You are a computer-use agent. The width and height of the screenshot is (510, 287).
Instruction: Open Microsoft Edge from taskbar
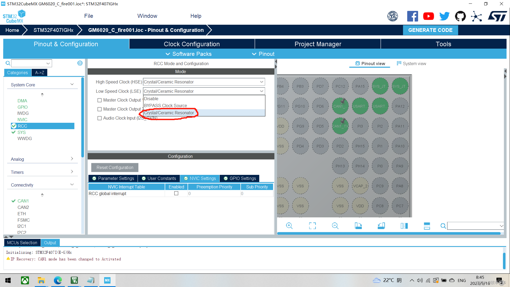[x=58, y=280]
